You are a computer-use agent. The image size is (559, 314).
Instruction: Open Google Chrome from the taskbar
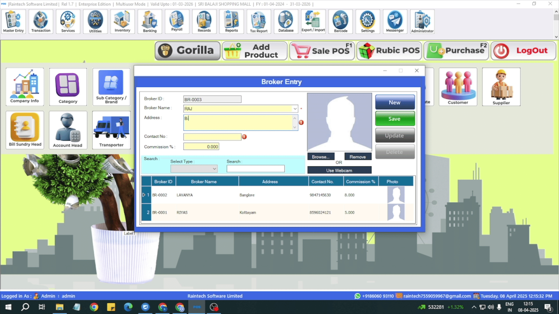[94, 307]
